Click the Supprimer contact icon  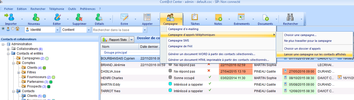(79, 17)
